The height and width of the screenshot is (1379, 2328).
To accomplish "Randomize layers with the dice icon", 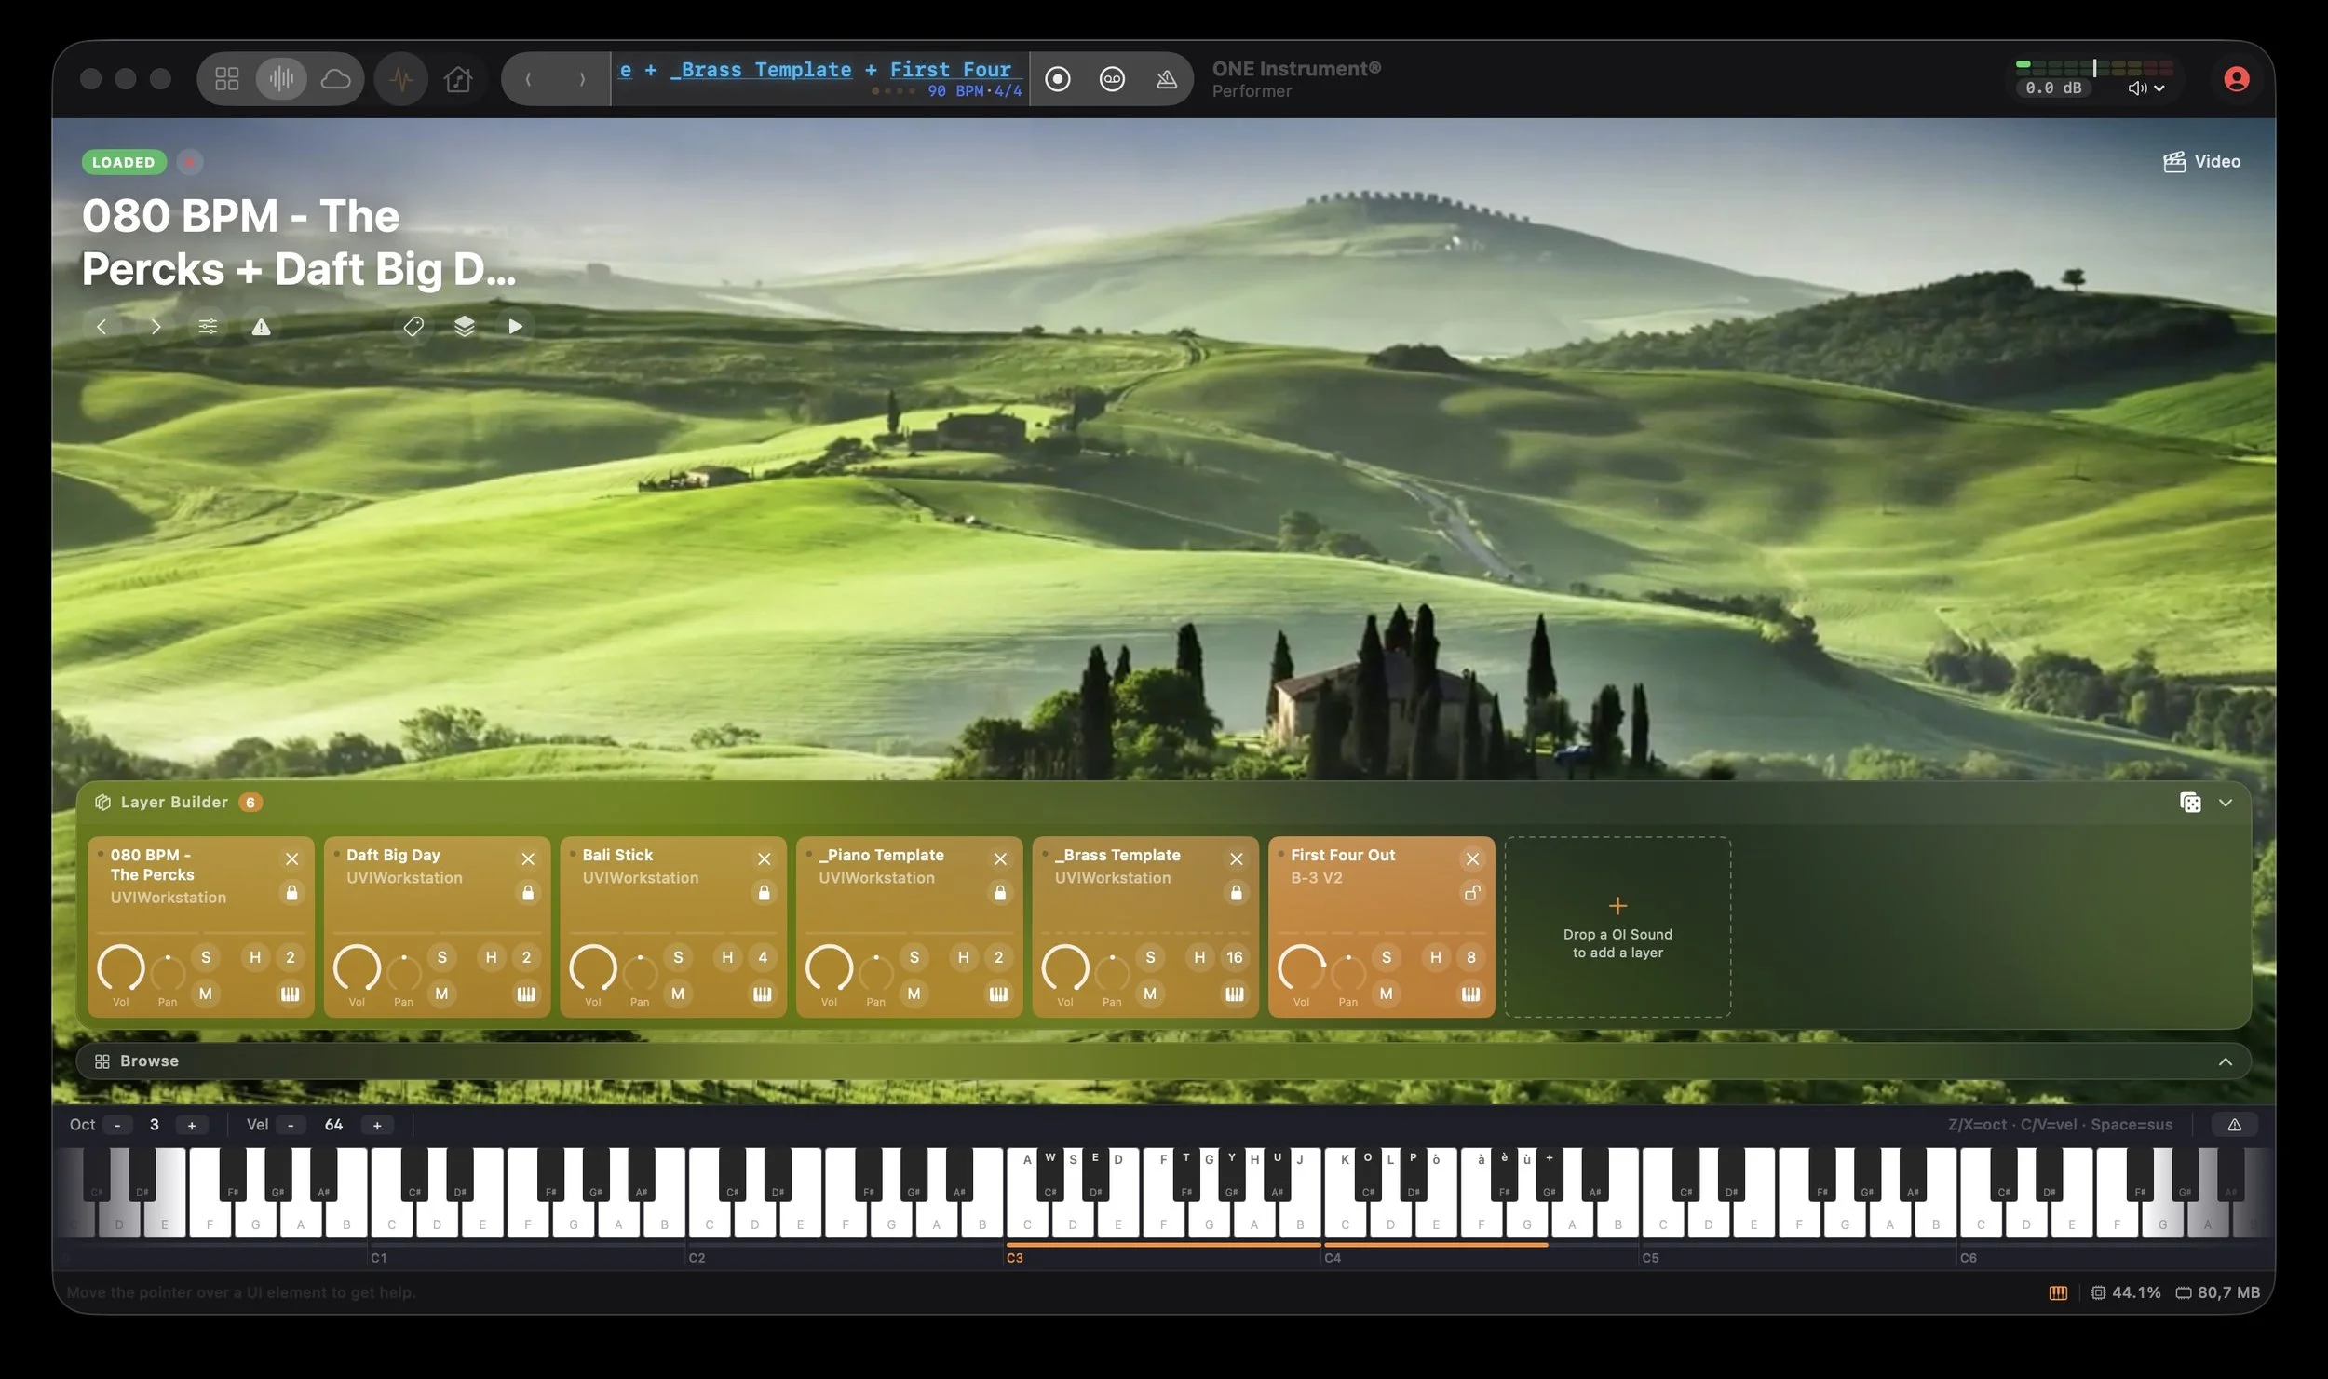I will (2190, 803).
